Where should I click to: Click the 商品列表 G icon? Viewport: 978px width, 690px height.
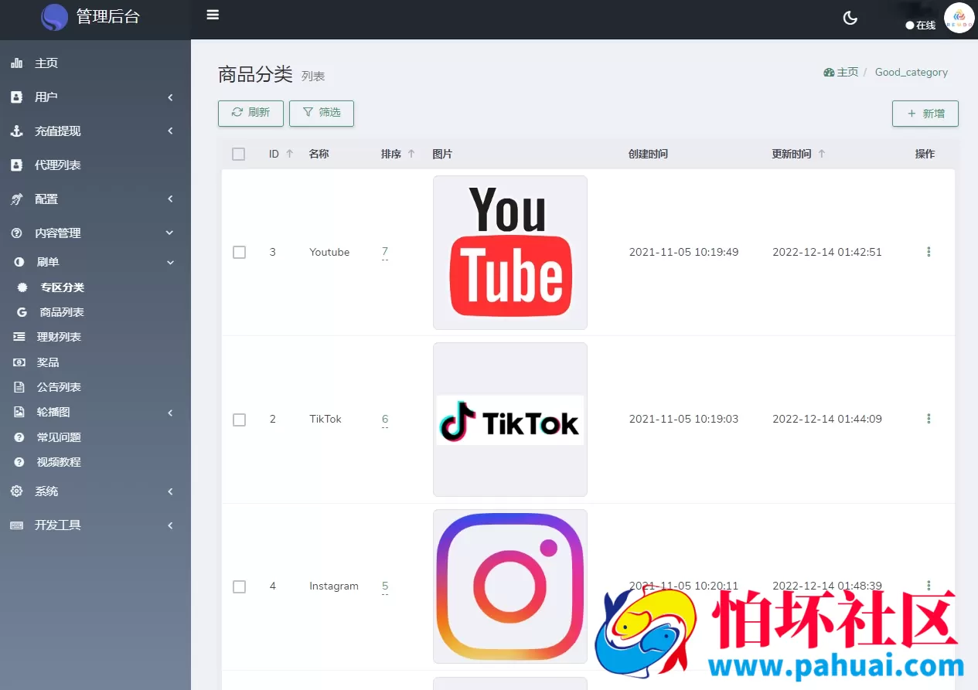coord(22,312)
